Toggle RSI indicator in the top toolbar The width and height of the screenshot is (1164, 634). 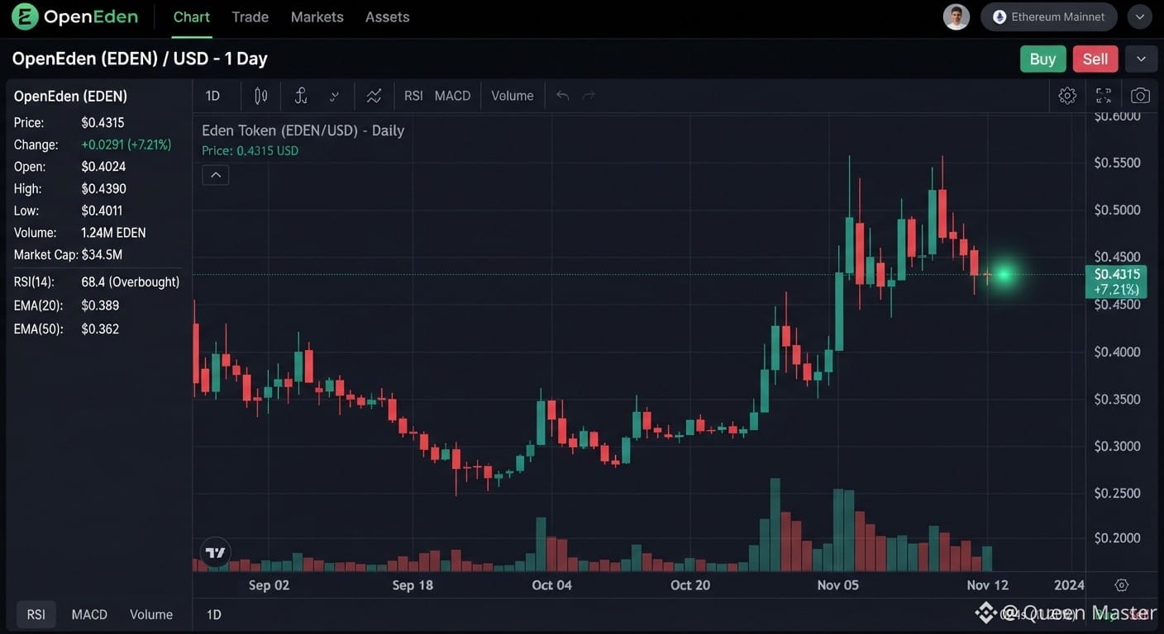[x=413, y=96]
